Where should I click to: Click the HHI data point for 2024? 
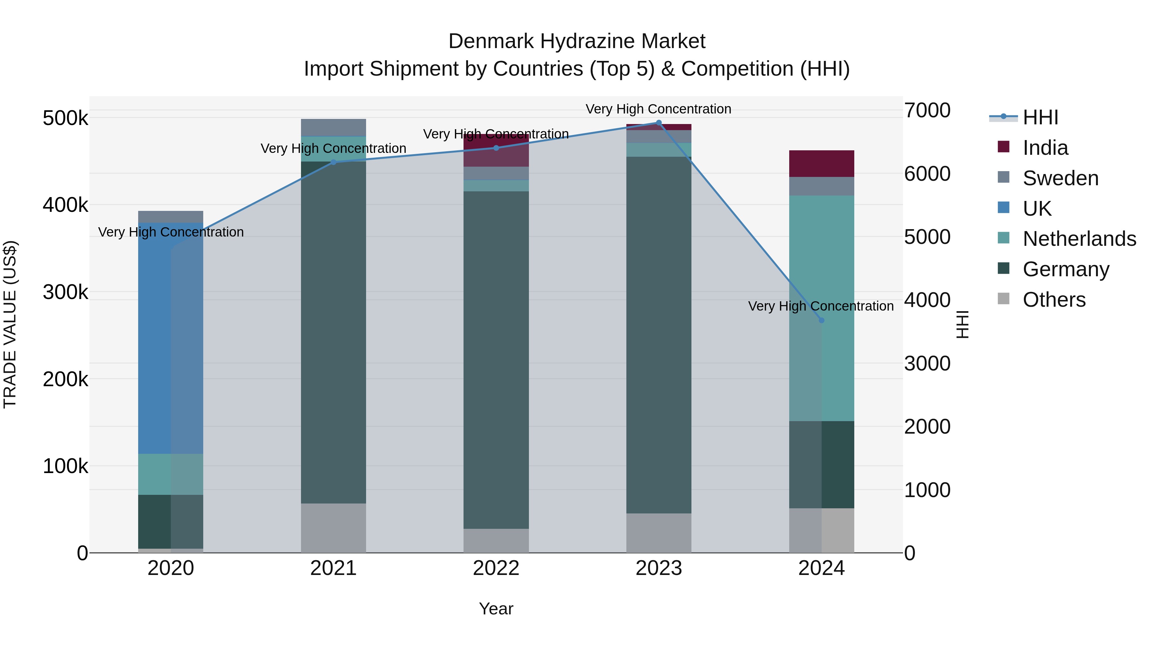(x=821, y=320)
